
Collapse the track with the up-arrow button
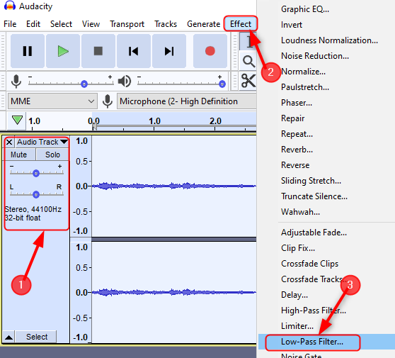pyautogui.click(x=9, y=337)
